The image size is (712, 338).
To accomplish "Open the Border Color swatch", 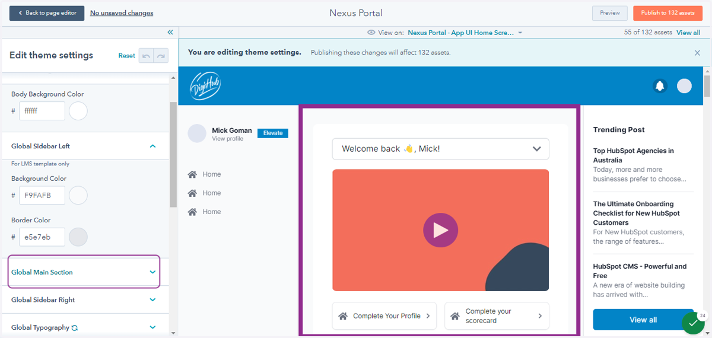I will click(x=78, y=237).
